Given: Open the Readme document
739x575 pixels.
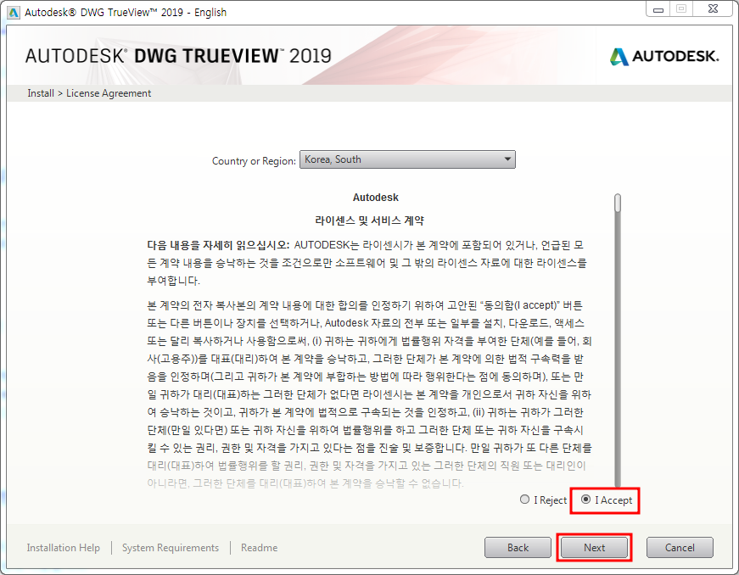Looking at the screenshot, I should click(x=259, y=548).
